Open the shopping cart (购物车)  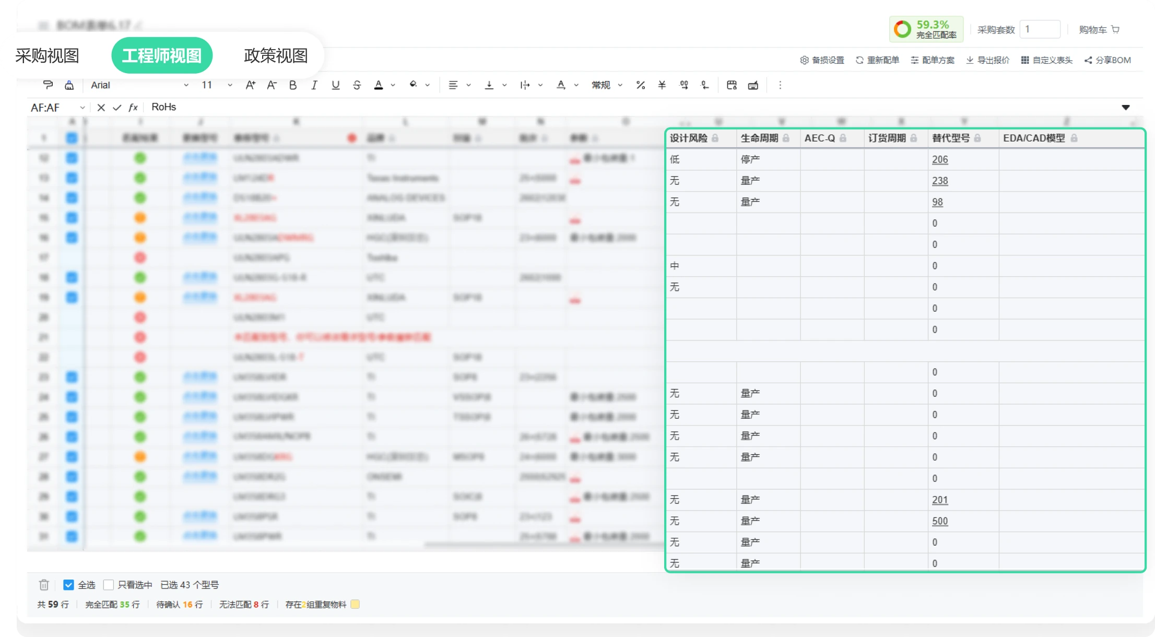coord(1099,30)
